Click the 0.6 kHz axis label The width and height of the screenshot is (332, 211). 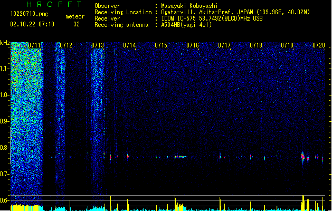(x=5, y=200)
